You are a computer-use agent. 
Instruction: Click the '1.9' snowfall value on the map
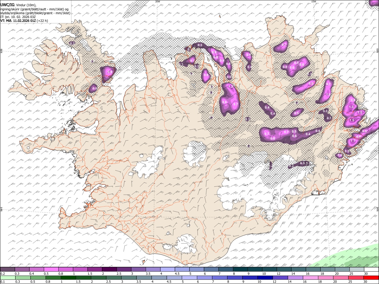[x=352, y=120]
